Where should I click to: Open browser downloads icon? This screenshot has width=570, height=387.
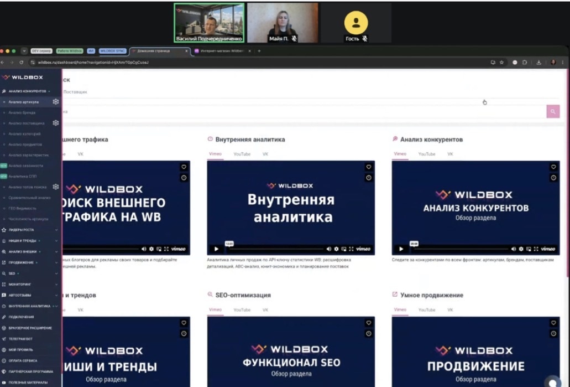(538, 62)
